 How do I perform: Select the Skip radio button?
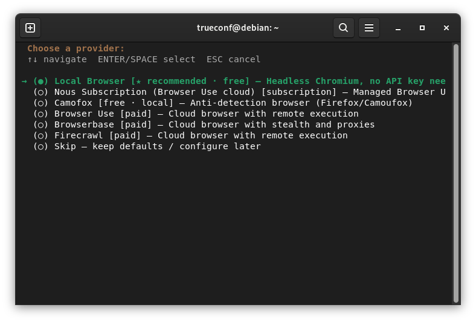(40, 147)
